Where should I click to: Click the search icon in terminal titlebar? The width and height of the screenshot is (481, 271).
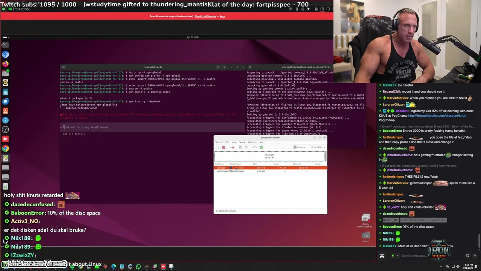pyautogui.click(x=218, y=67)
